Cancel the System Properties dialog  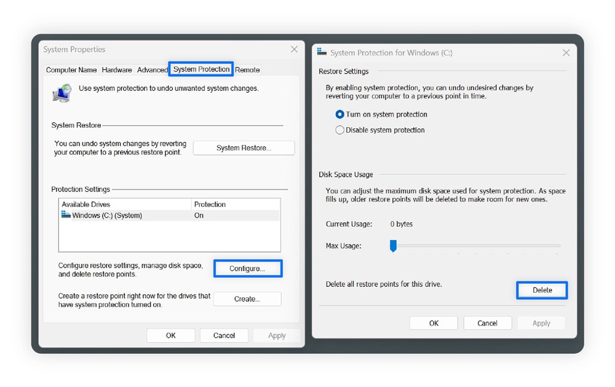(x=224, y=335)
